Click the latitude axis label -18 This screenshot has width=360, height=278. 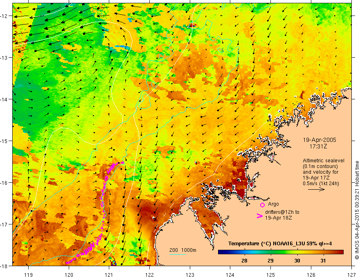point(4,266)
